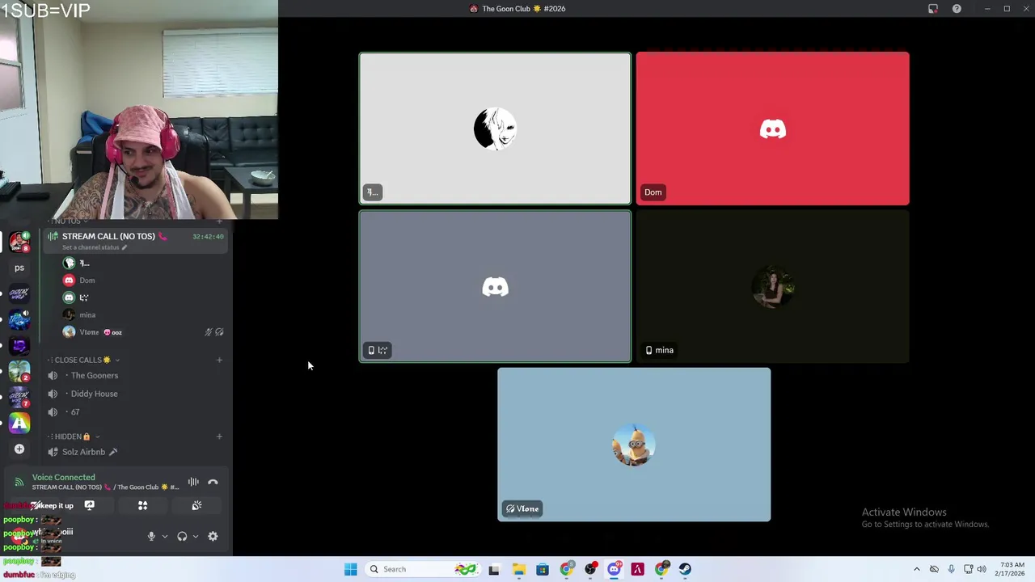Open clock showing 7:03 AM
The image size is (1035, 582).
pyautogui.click(x=1012, y=569)
